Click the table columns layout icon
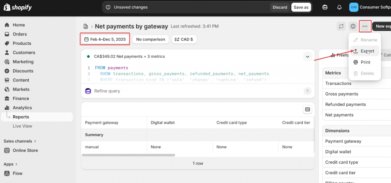 (307, 110)
